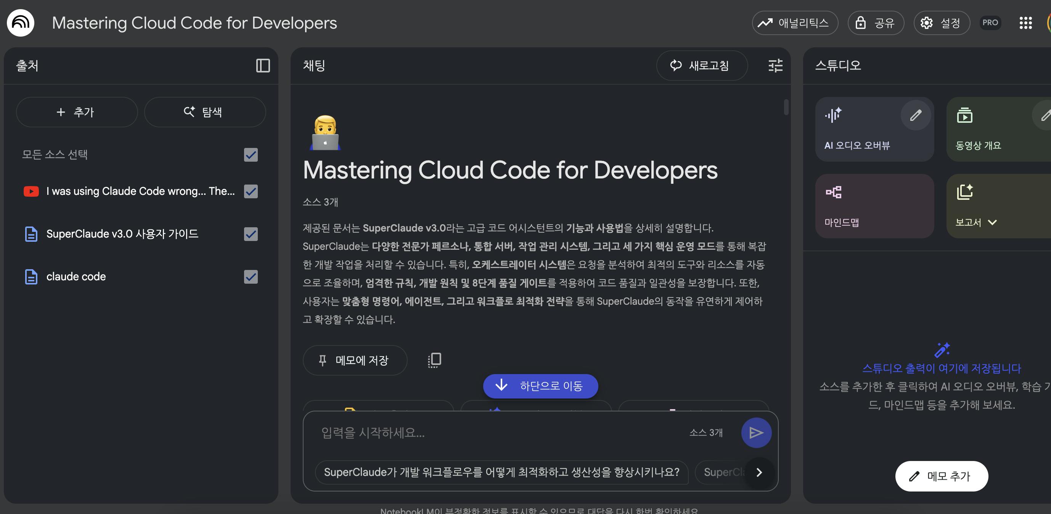Open the Google apps grid icon
1051x514 pixels.
(1025, 23)
